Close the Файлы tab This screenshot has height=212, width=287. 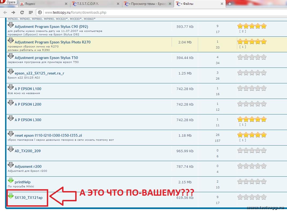(x=221, y=4)
